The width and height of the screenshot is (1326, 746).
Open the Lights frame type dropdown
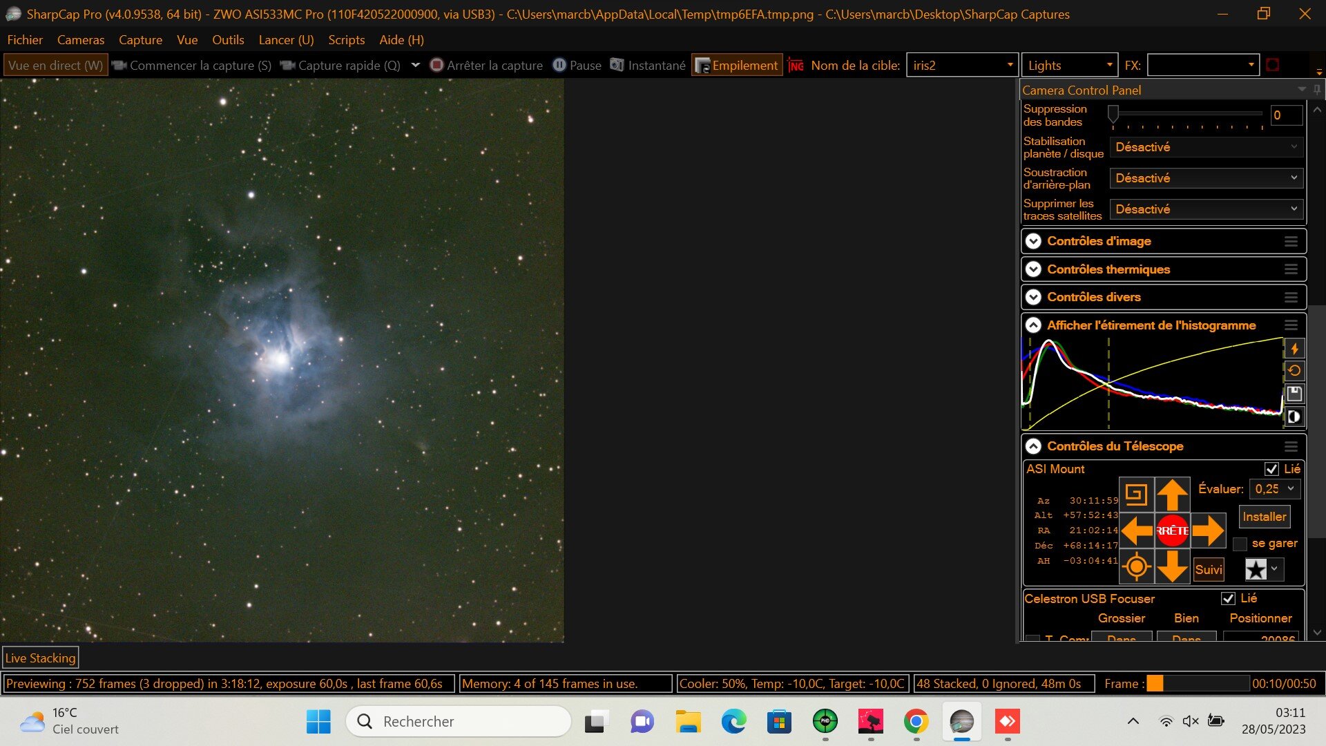pos(1069,66)
